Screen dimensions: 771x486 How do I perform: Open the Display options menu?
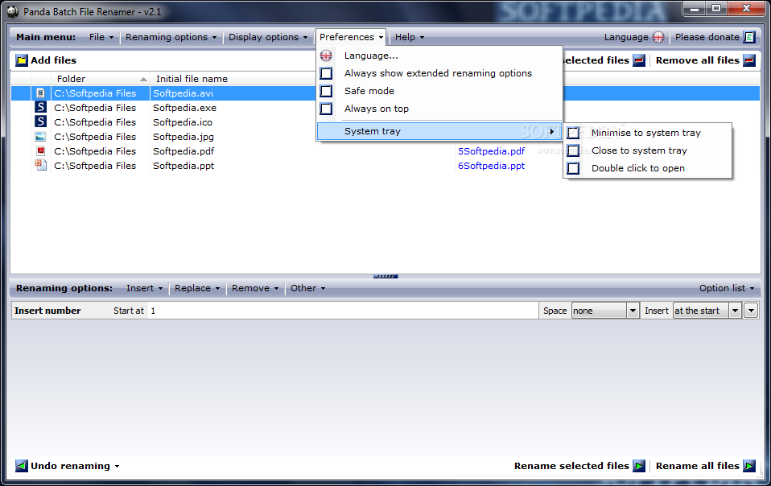[x=268, y=37]
